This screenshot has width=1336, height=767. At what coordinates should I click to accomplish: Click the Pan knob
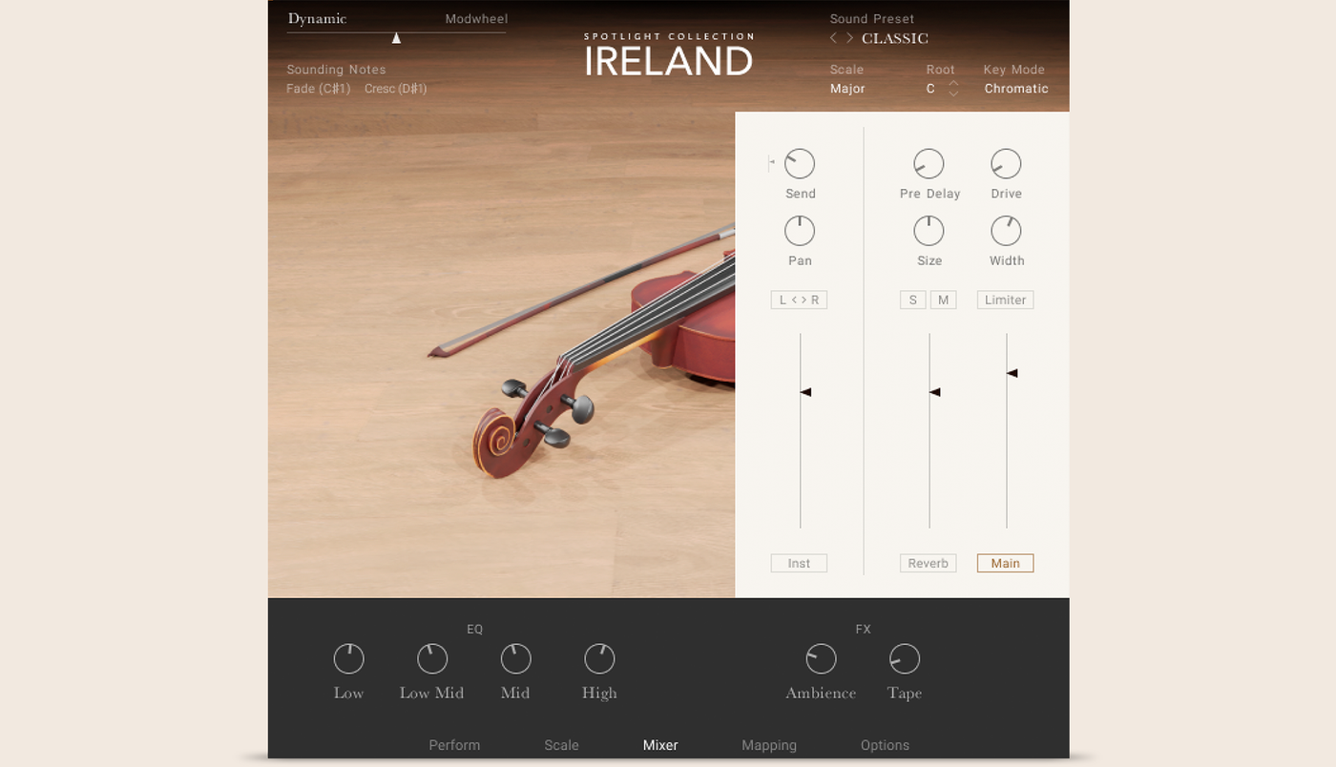click(800, 231)
